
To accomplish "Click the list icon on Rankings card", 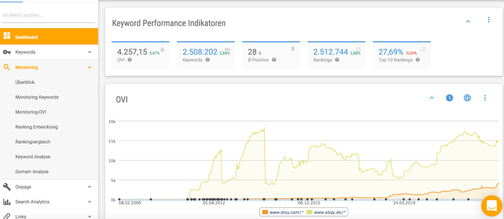I will coord(358,49).
